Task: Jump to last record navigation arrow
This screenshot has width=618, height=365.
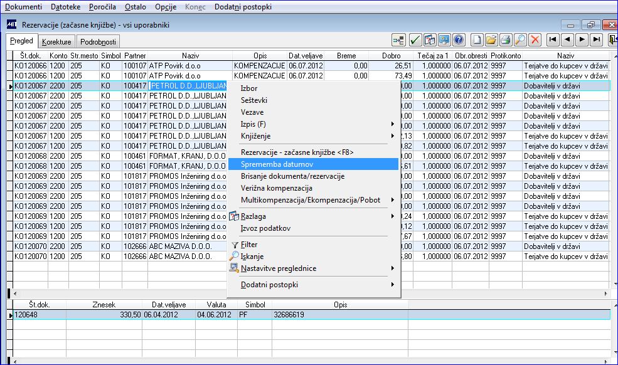Action: tap(597, 40)
